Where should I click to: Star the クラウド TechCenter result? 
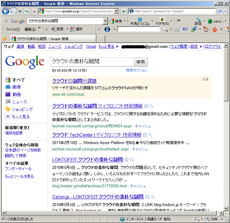pos(145,135)
